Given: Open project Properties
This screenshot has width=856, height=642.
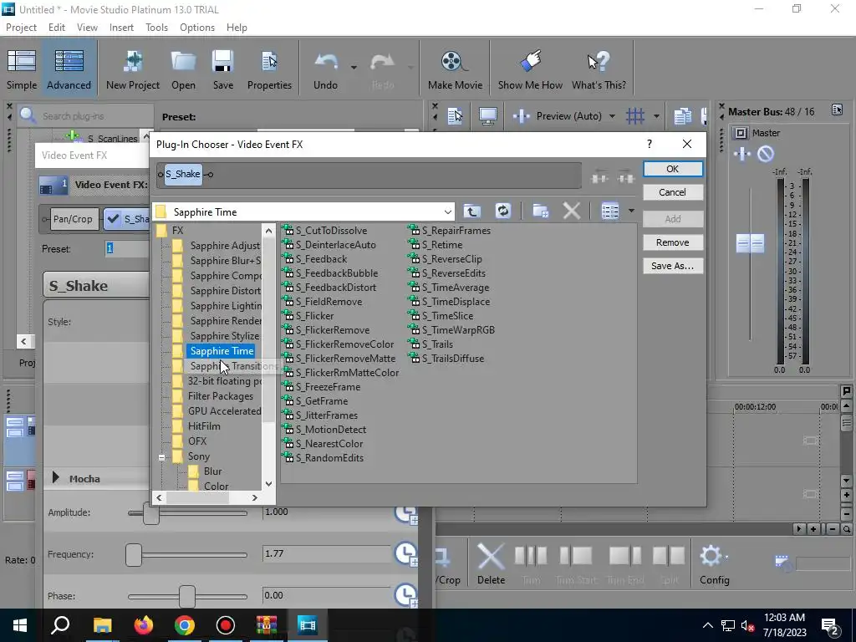Looking at the screenshot, I should pyautogui.click(x=269, y=69).
